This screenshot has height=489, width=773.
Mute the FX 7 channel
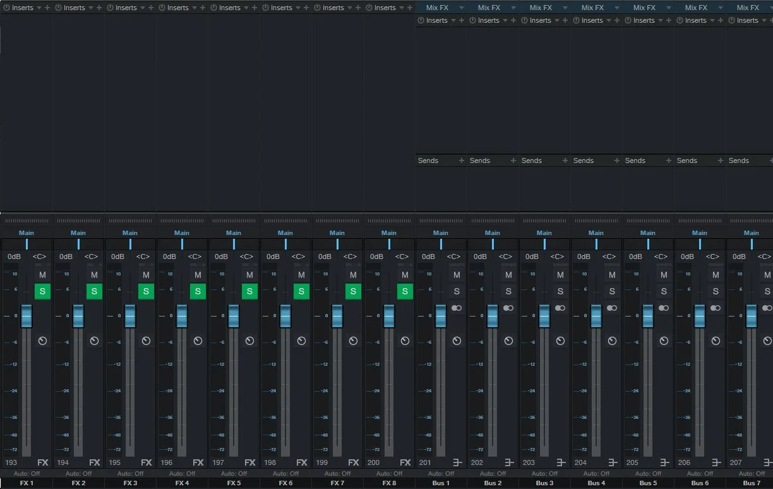[x=353, y=275]
